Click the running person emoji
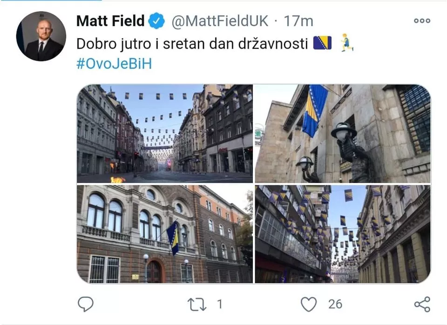 pos(347,42)
